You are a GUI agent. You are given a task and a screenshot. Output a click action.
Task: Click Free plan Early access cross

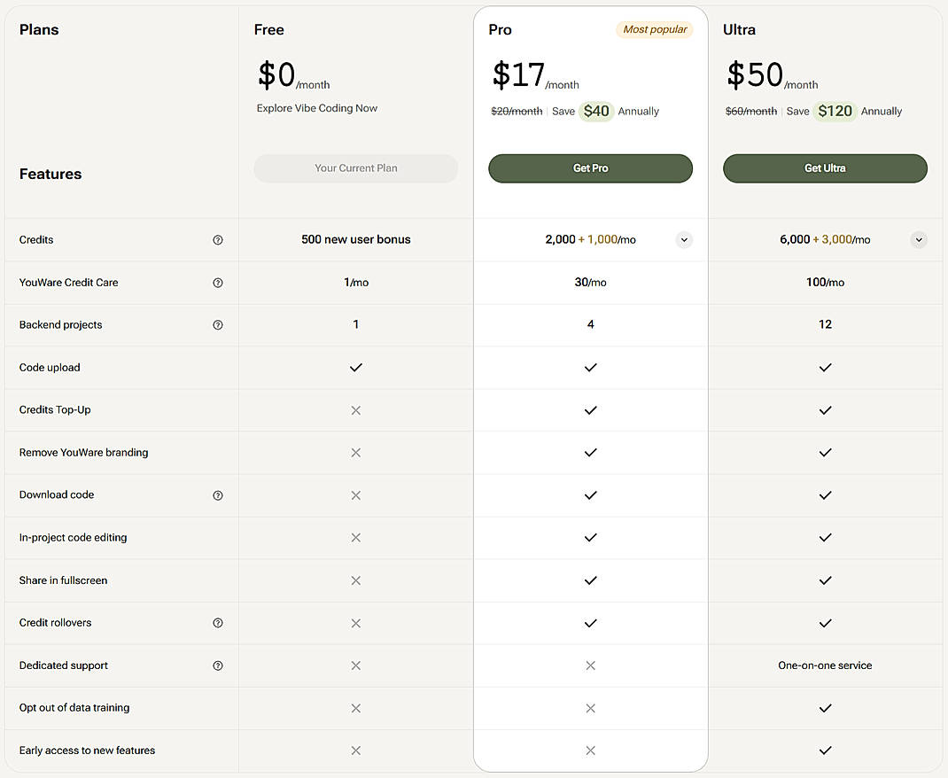tap(356, 751)
